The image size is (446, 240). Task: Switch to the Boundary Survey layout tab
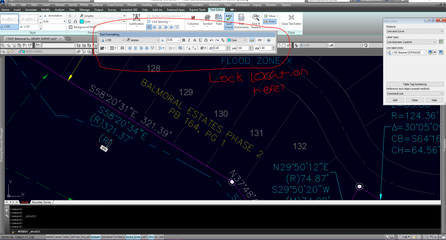[41, 202]
